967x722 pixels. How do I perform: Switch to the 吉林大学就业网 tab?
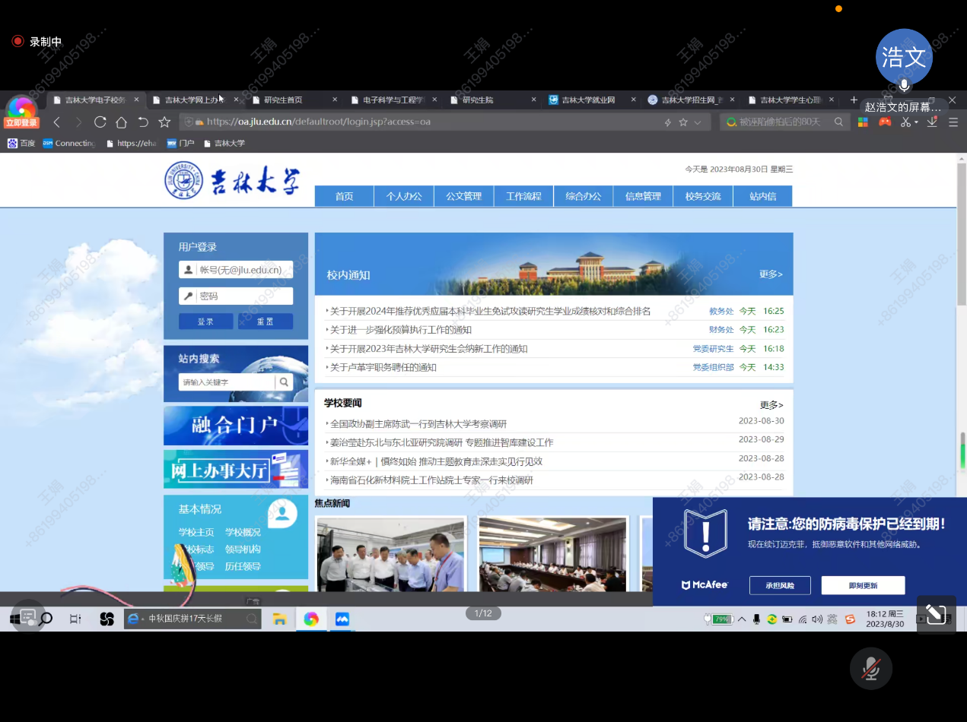(587, 100)
